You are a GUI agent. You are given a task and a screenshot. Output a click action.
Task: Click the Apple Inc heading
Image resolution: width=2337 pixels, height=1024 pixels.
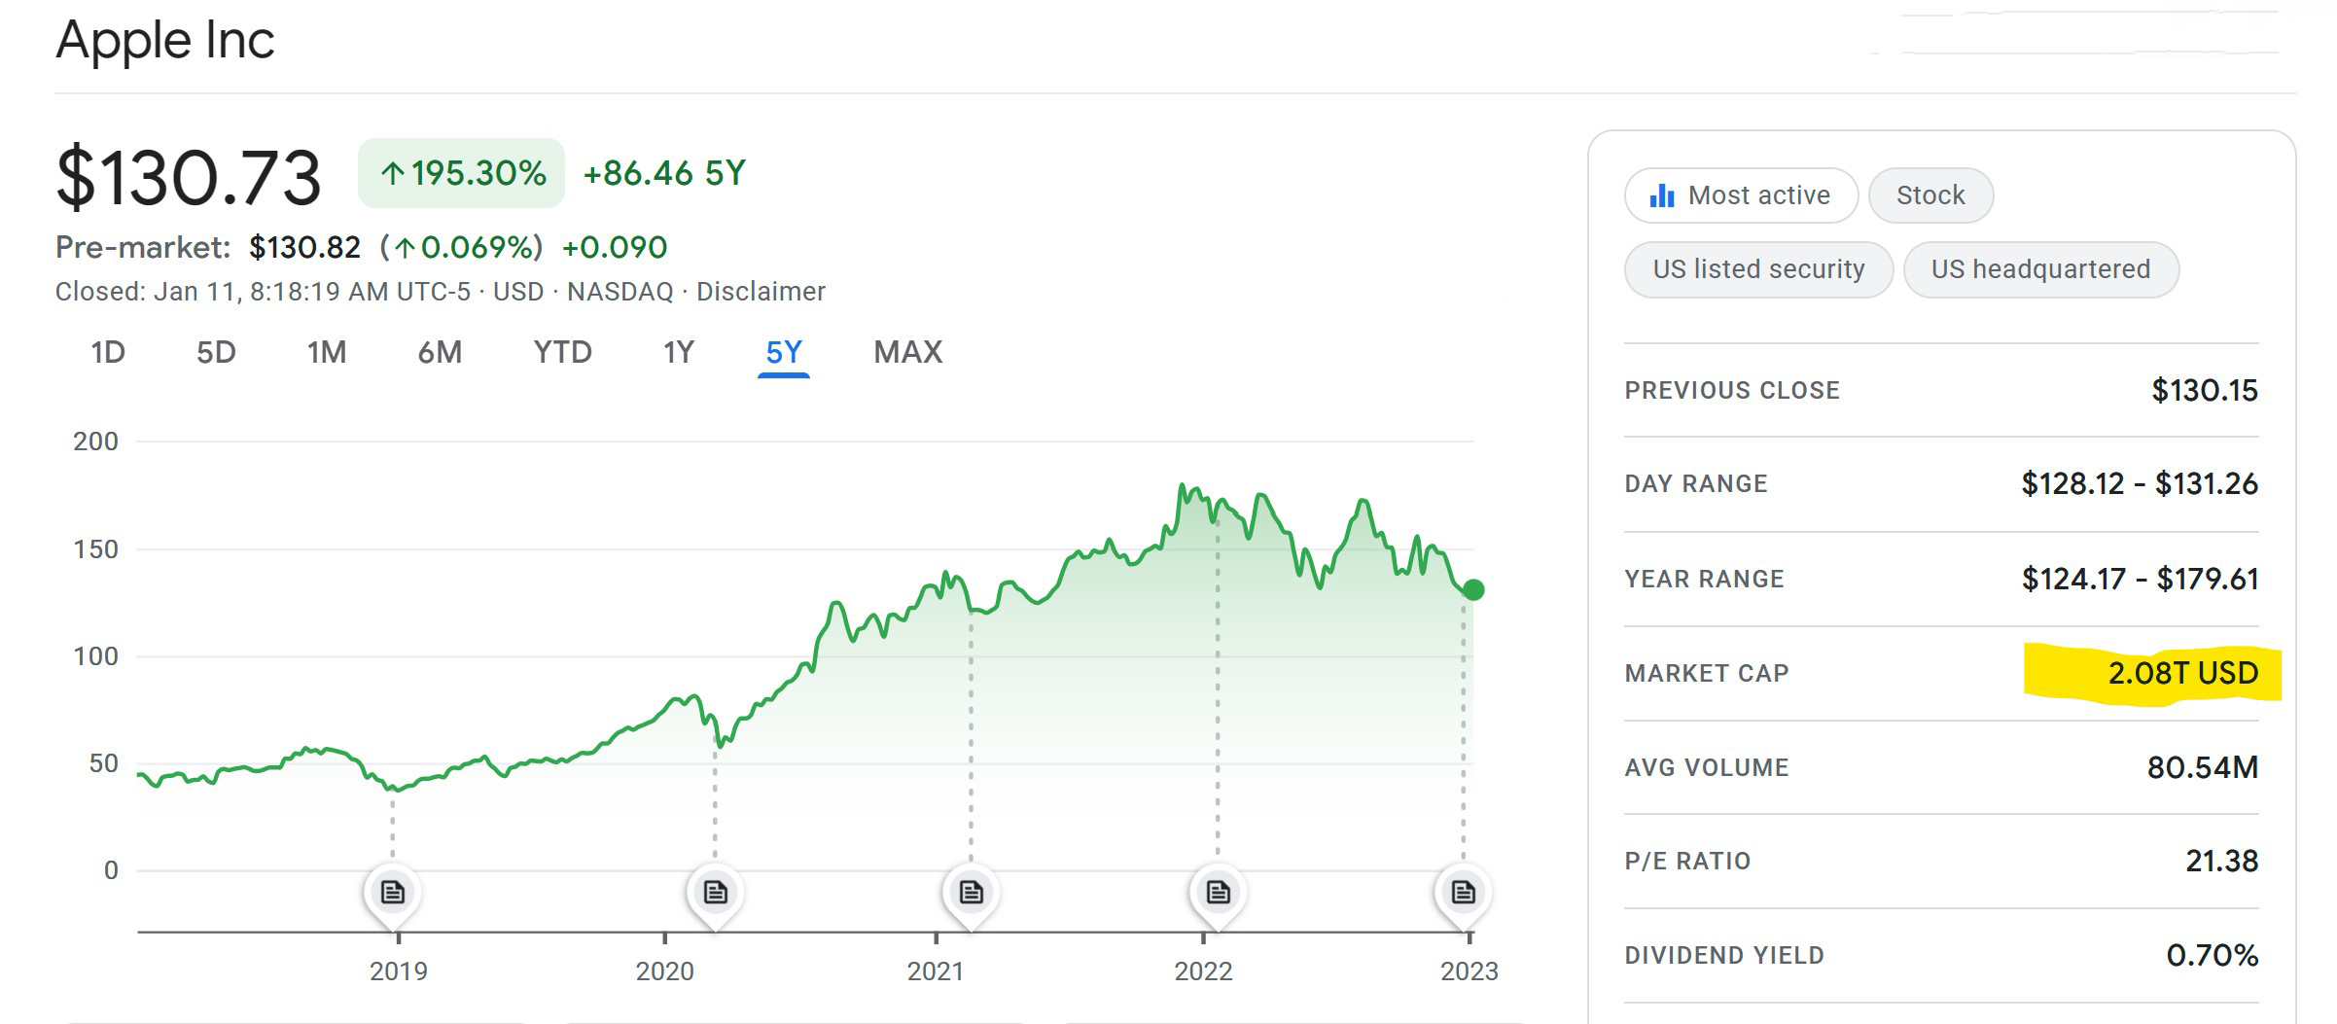coord(165,41)
